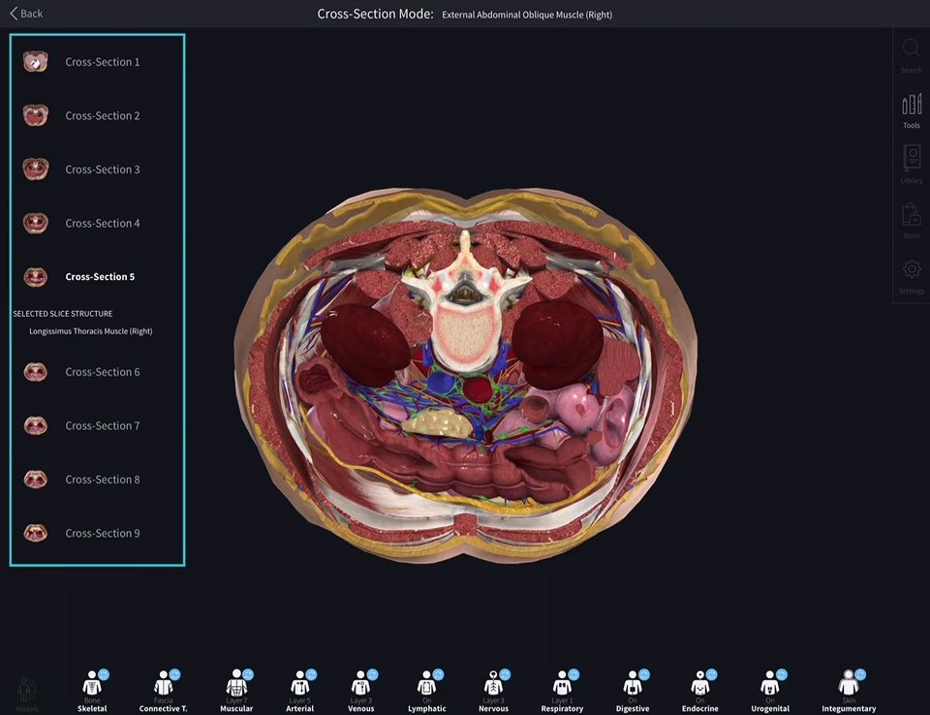Click the left dark-red kidney in the model
Viewport: 930px width, 715px height.
365,345
